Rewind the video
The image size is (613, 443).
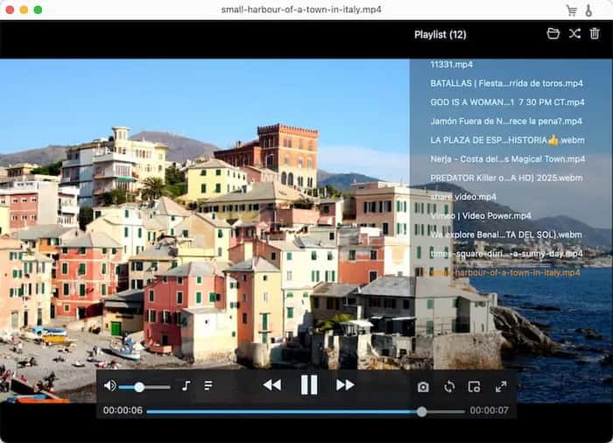click(272, 385)
